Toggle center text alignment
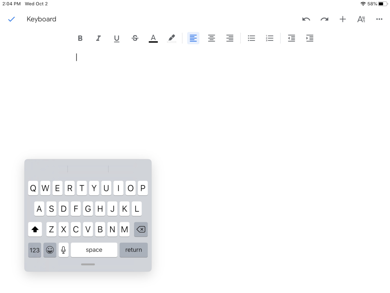Image resolution: width=390 pixels, height=293 pixels. coord(211,38)
